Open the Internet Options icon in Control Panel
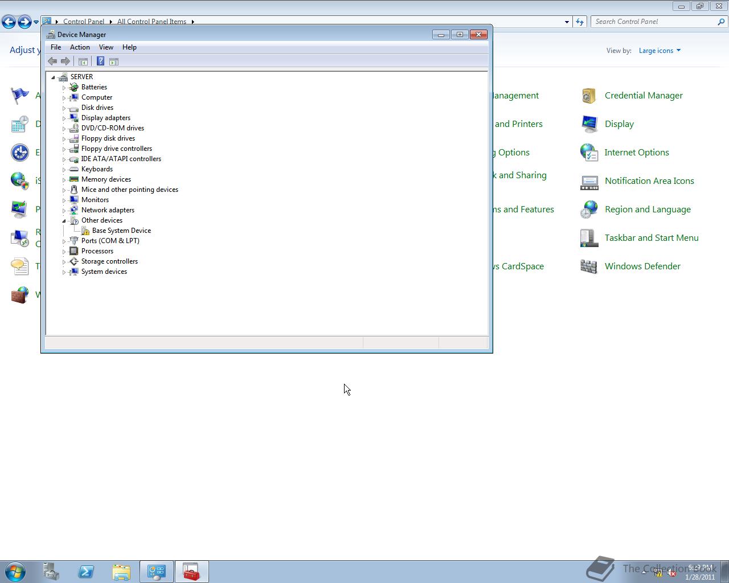The image size is (729, 583). coord(589,153)
